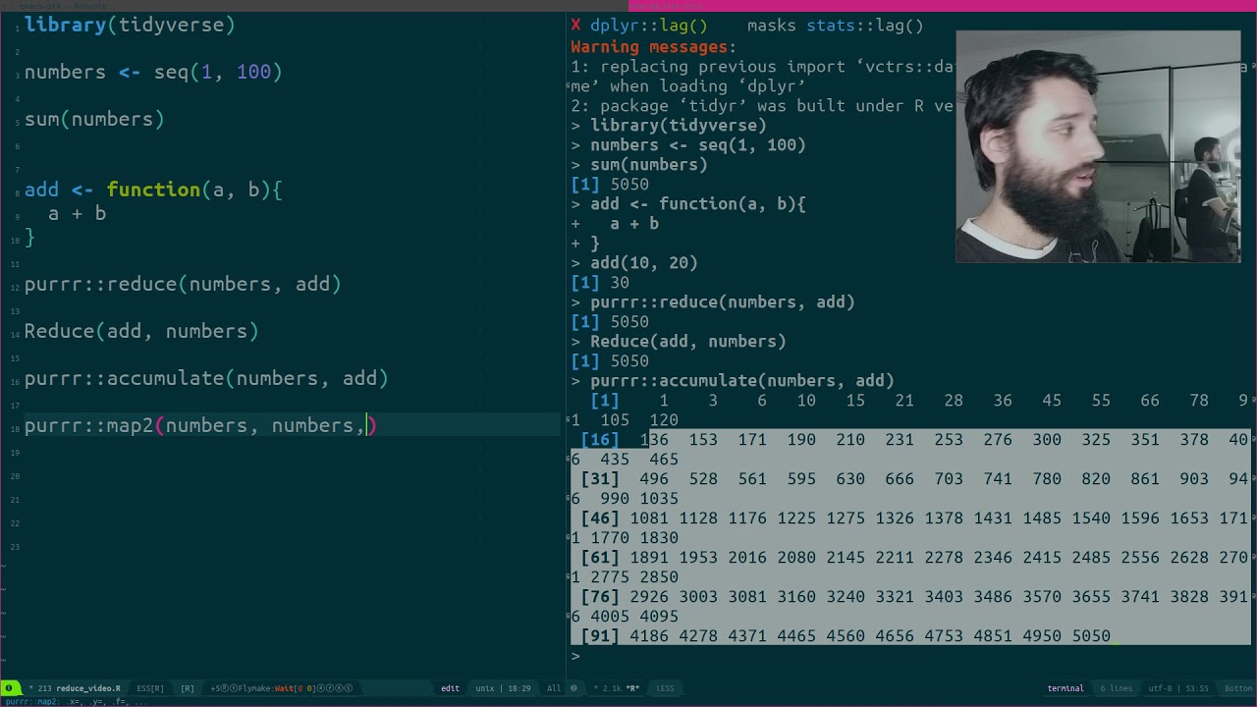Click the purrr::map2(numbers, numbers, line
The width and height of the screenshot is (1257, 707).
click(200, 425)
